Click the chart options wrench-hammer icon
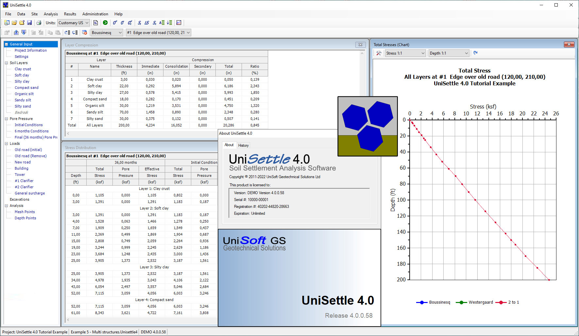Screen dimensions: 579x336 tap(379, 53)
